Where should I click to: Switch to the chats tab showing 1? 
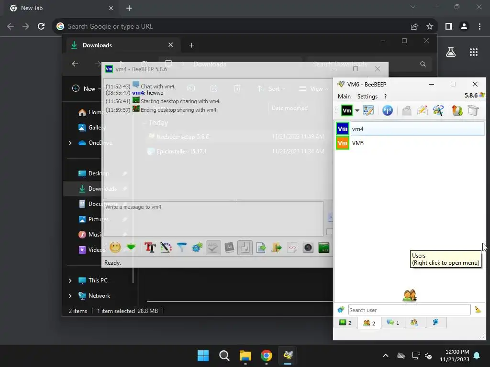393,323
